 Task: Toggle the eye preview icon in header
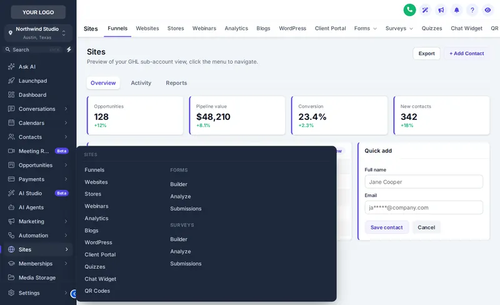[x=487, y=10]
